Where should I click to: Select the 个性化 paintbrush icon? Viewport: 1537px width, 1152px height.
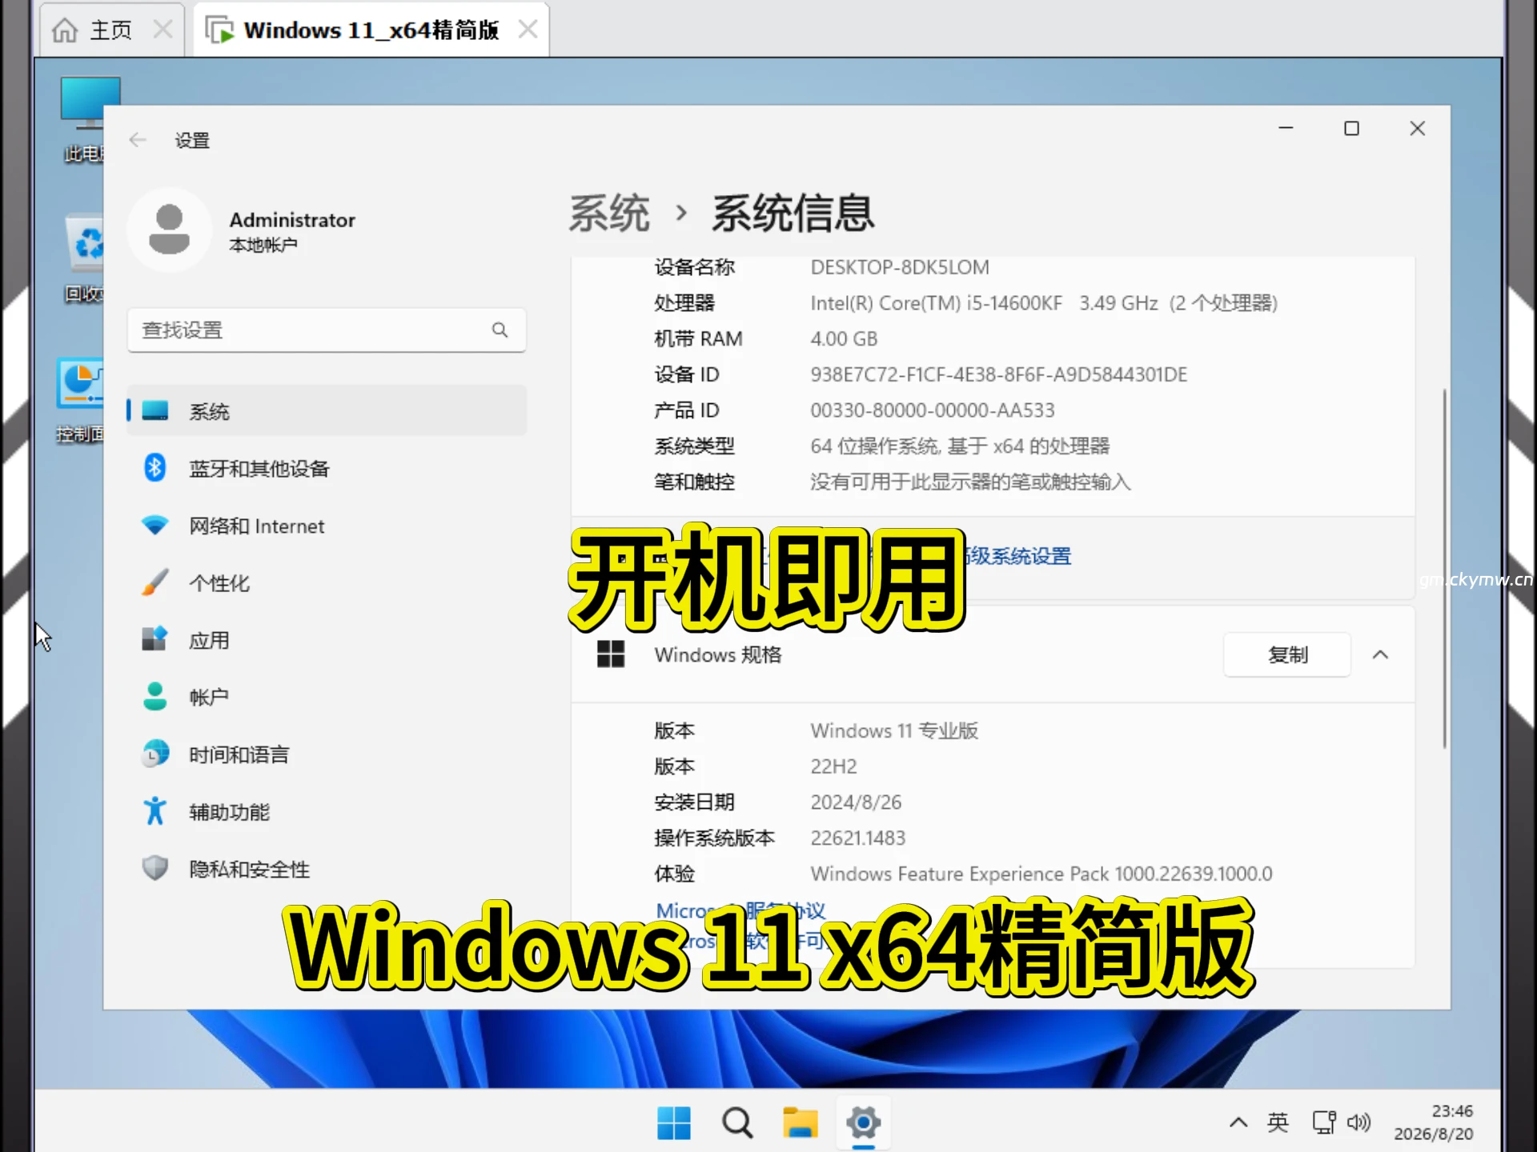pos(155,582)
